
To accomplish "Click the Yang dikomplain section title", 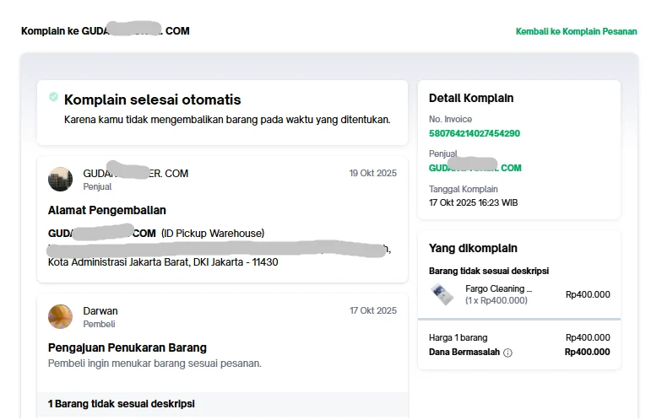I will pyautogui.click(x=473, y=248).
